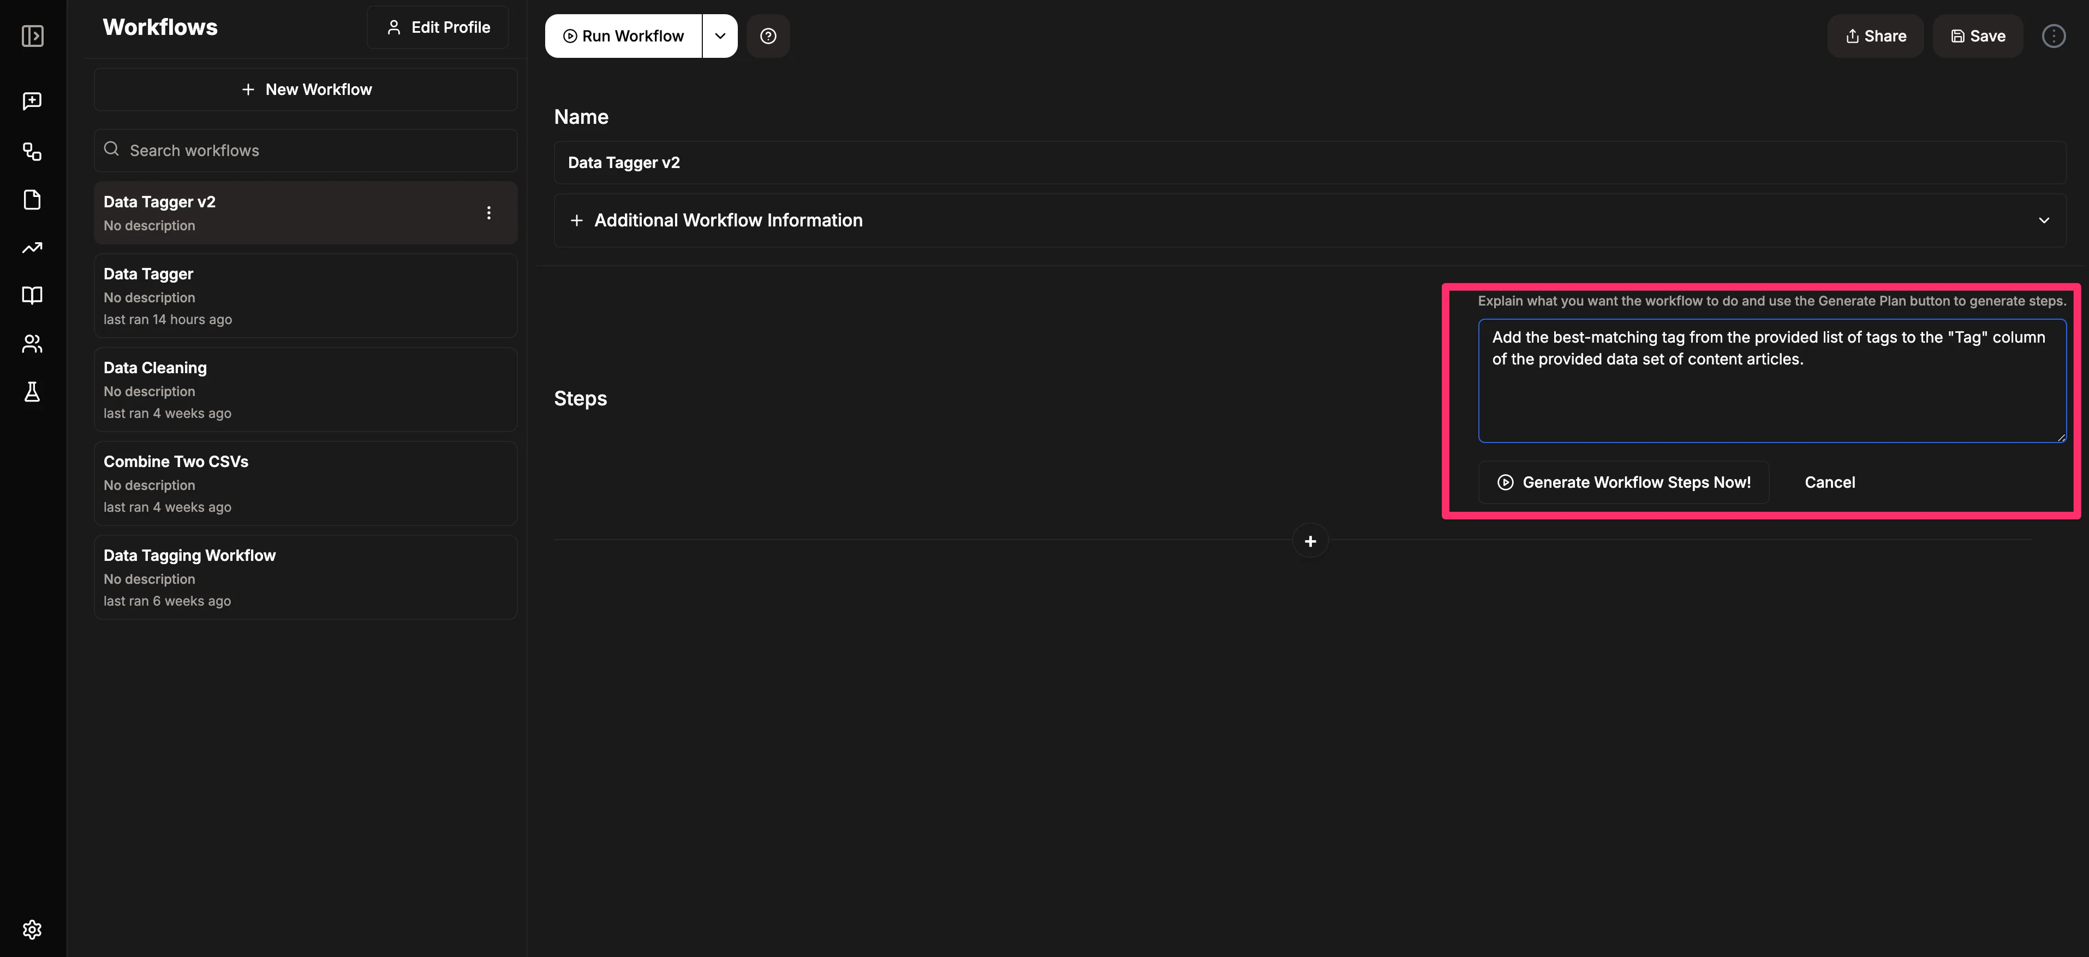Open Run Workflow dropdown arrow
This screenshot has width=2089, height=957.
coord(719,35)
